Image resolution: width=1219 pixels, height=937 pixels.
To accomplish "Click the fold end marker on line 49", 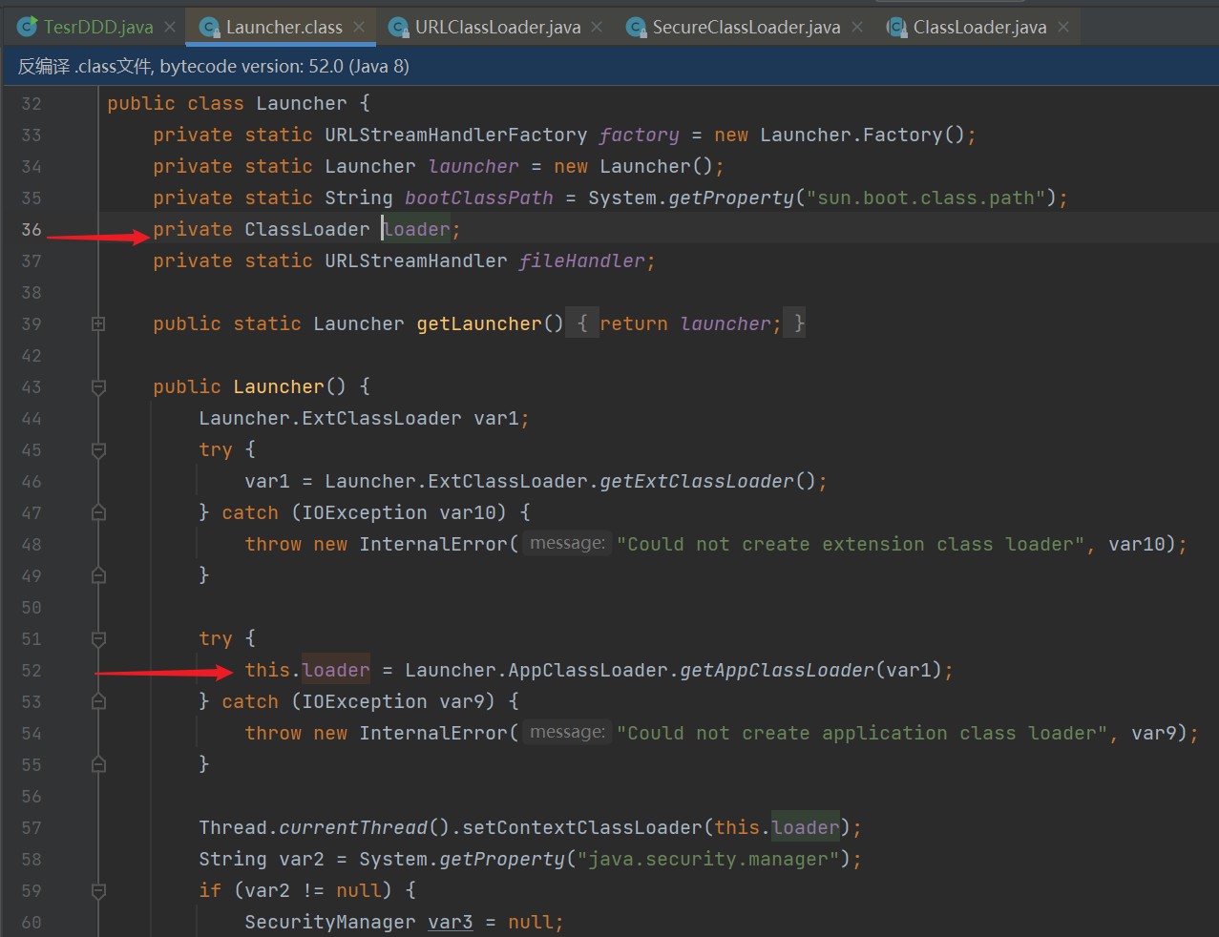I will (x=98, y=576).
